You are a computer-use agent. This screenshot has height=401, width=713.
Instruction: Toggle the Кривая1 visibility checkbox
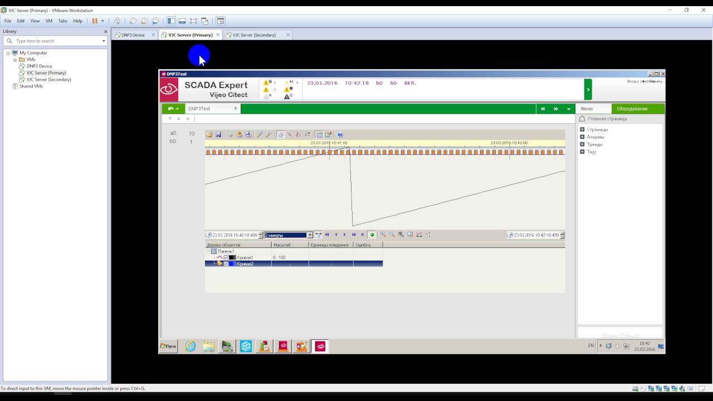click(x=226, y=257)
